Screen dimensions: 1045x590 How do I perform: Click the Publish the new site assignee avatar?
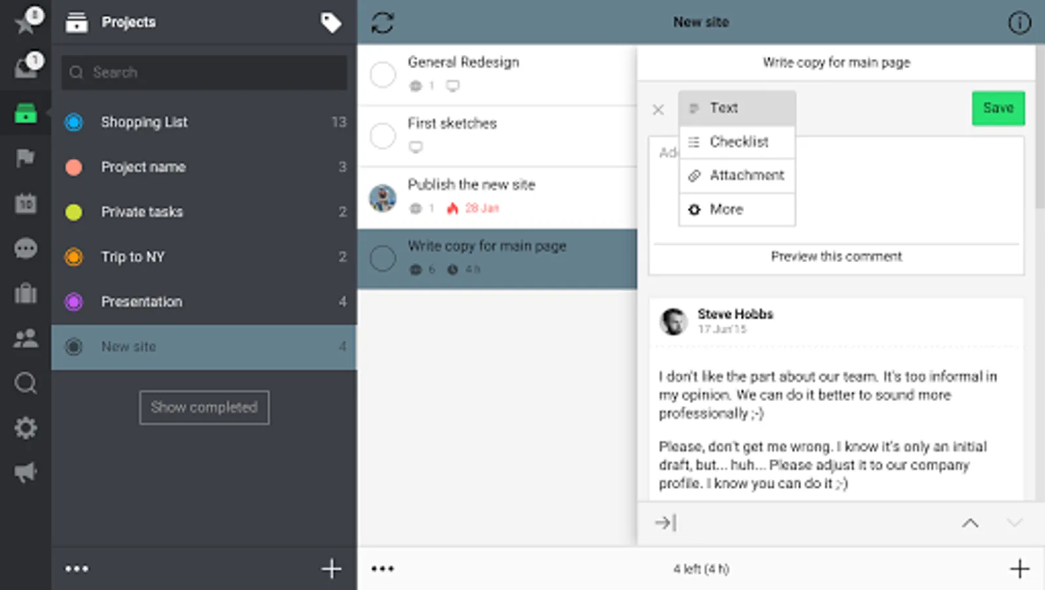pyautogui.click(x=383, y=198)
